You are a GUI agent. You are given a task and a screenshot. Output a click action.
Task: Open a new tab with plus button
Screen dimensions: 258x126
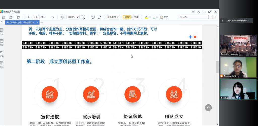(x=42, y=22)
